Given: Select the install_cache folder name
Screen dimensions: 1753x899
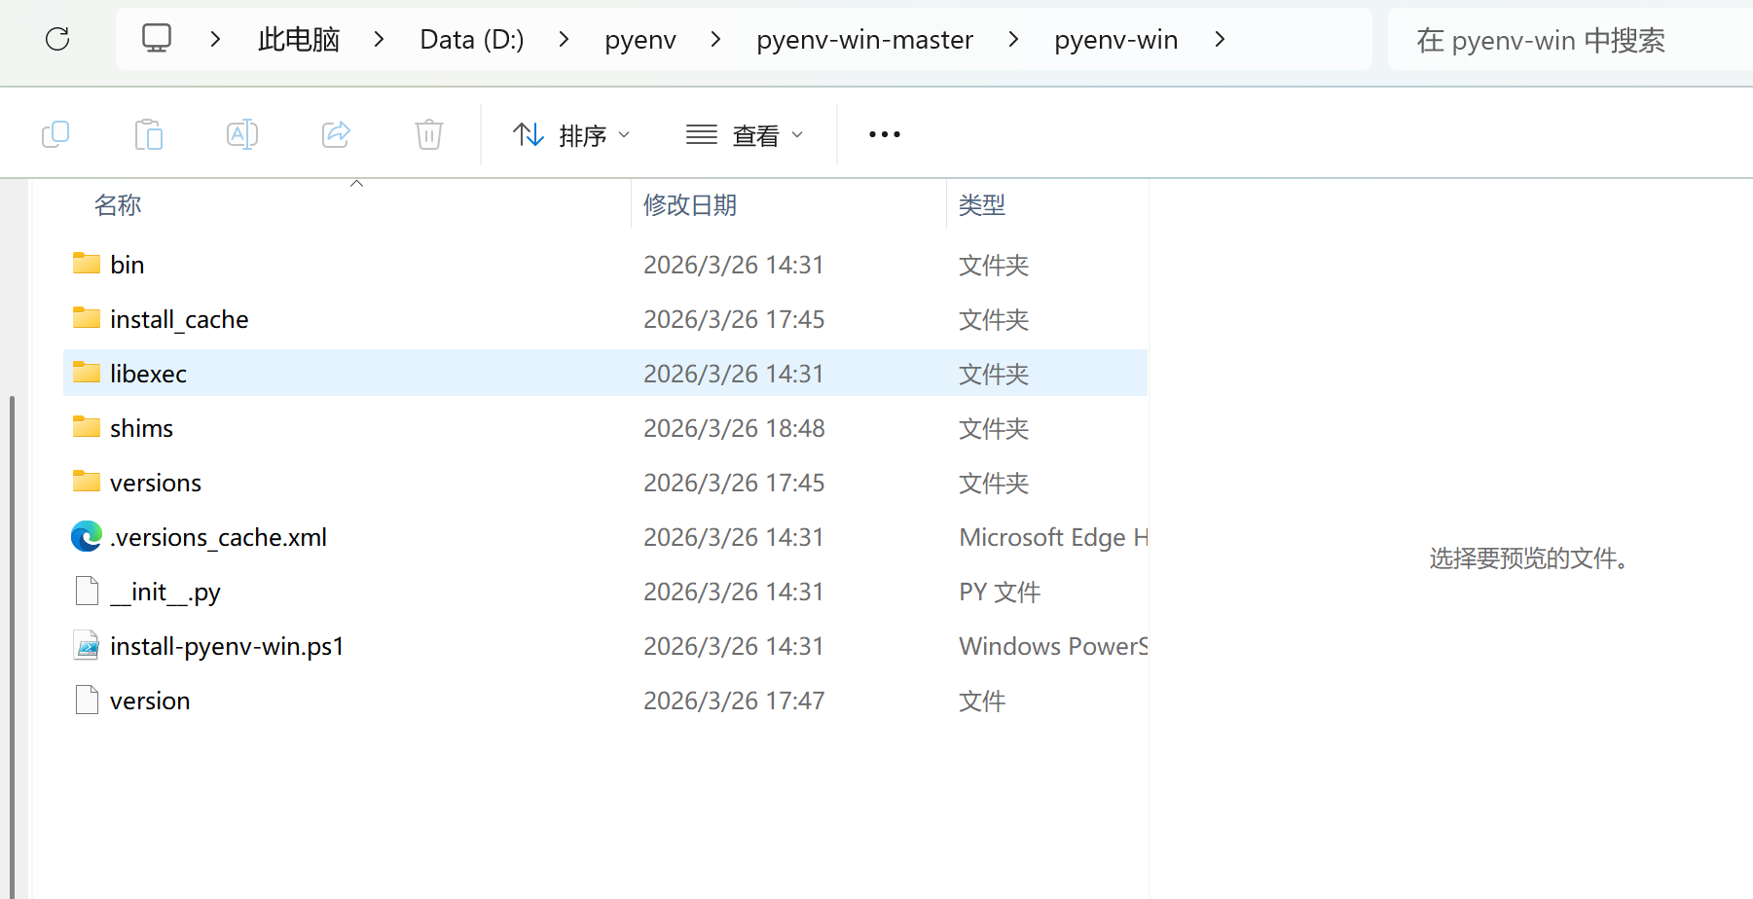Looking at the screenshot, I should pyautogui.click(x=179, y=319).
